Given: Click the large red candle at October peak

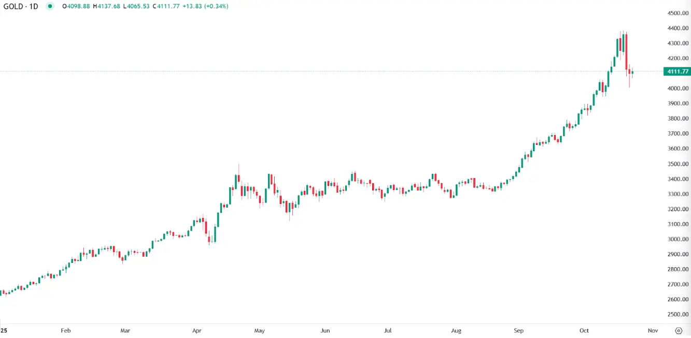Looking at the screenshot, I should [x=626, y=51].
